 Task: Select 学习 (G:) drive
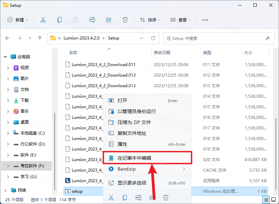pyautogui.click(x=28, y=177)
